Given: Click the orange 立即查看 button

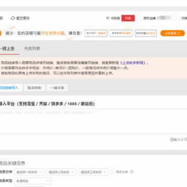Looking at the screenshot, I should (172, 33).
